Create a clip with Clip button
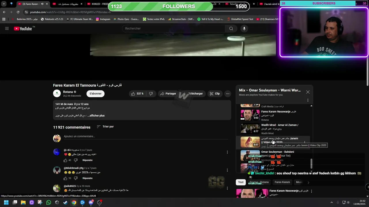Image resolution: width=369 pixels, height=207 pixels. click(215, 94)
